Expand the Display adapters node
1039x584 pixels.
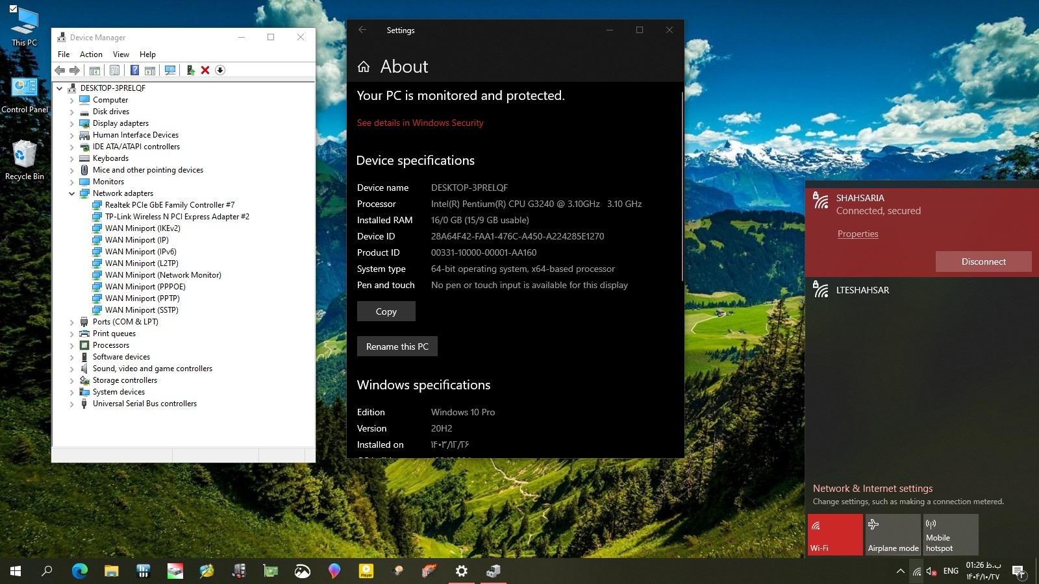pyautogui.click(x=71, y=123)
